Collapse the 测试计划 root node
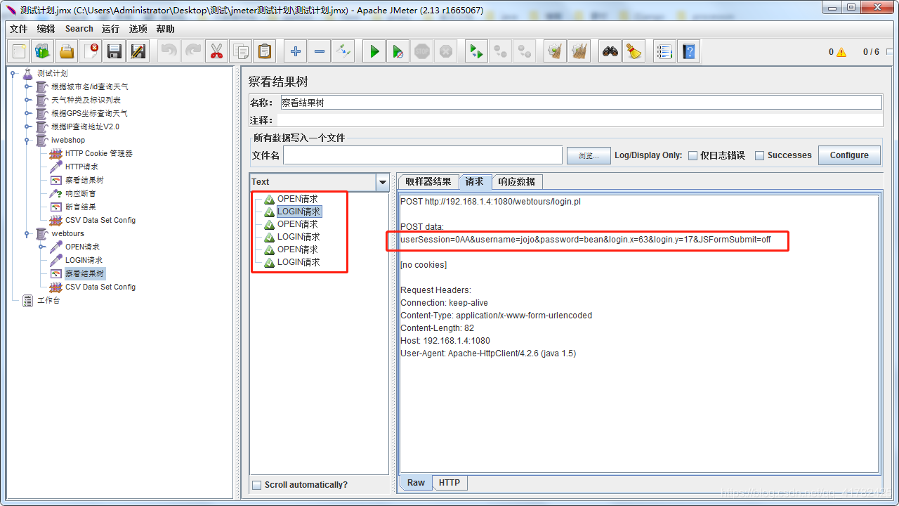Viewport: 899px width, 506px height. point(13,73)
